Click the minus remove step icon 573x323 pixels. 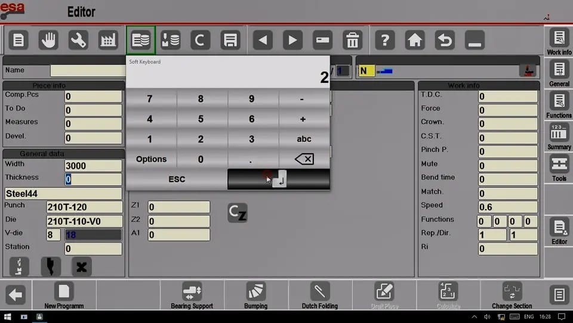coord(323,40)
